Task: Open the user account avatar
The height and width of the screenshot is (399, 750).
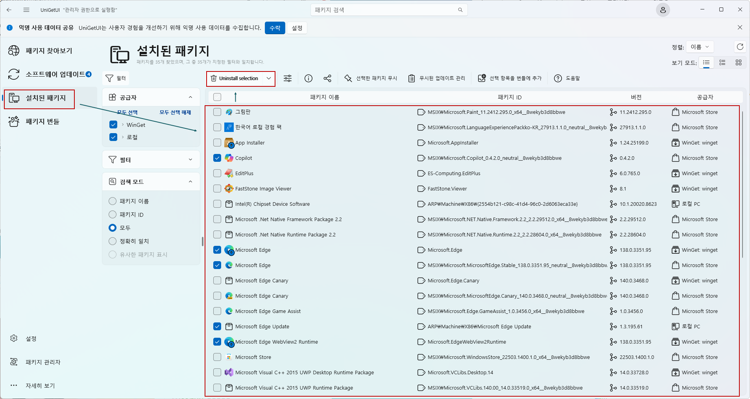Action: [663, 10]
